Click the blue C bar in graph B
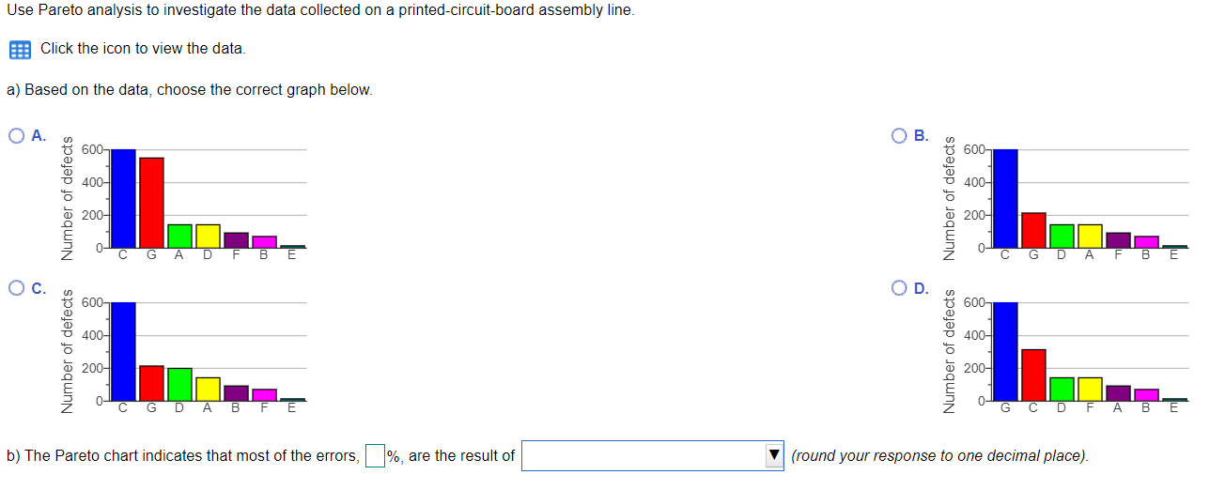This screenshot has height=490, width=1225. coord(1005,197)
